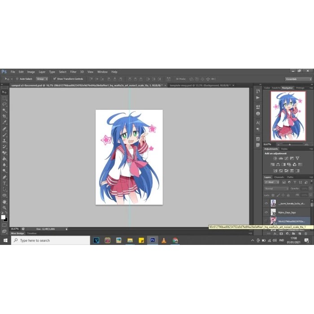Select the Ellipse shape tool

point(4,195)
